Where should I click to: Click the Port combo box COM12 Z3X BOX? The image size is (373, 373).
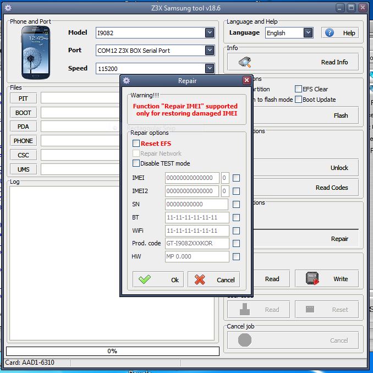point(155,50)
